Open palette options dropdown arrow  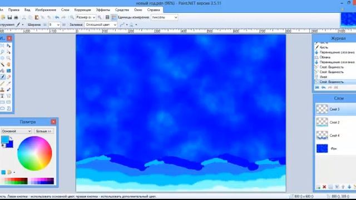pyautogui.click(x=14, y=172)
